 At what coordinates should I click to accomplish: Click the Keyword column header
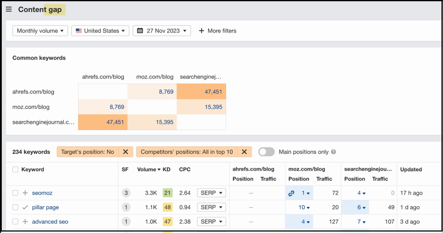tap(33, 169)
